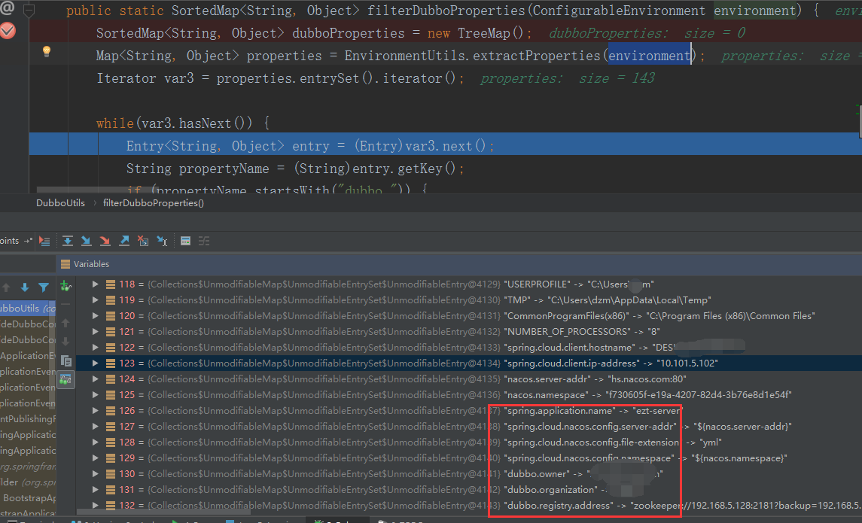This screenshot has height=523, width=862.
Task: Click the dubbo.registry.address key in row 132
Action: [559, 506]
